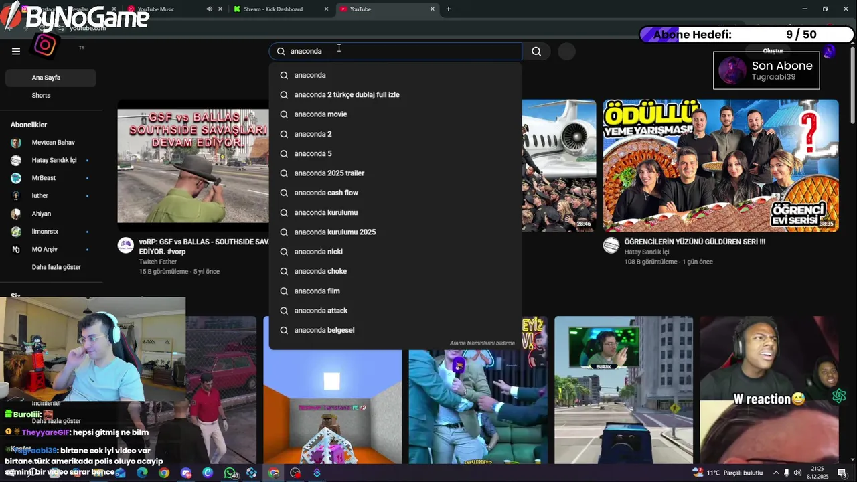Choose "anaconda attack" suggestion

click(x=395, y=311)
